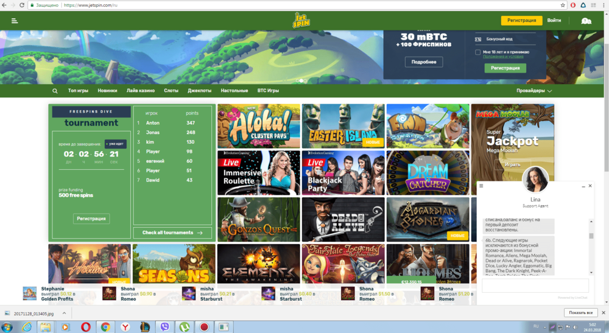
Task: Click the Подробнее button on the banner
Action: 424,61
